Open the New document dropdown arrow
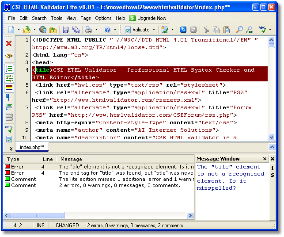 click(19, 29)
